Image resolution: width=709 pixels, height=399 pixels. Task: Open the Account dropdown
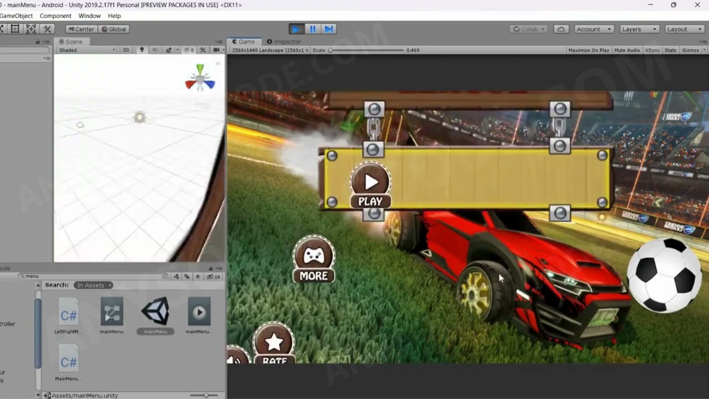click(594, 29)
